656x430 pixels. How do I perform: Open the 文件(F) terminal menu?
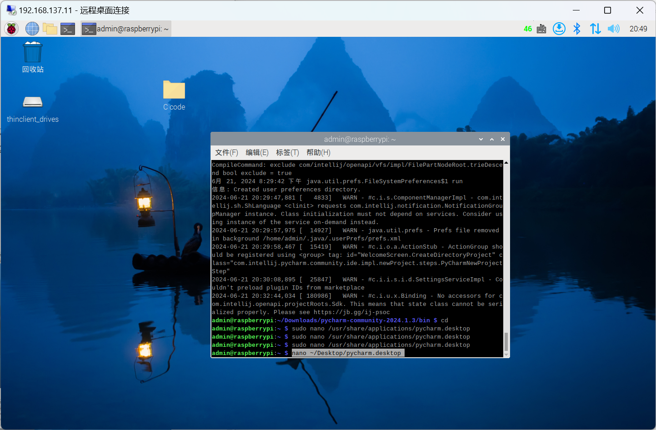[x=226, y=153]
